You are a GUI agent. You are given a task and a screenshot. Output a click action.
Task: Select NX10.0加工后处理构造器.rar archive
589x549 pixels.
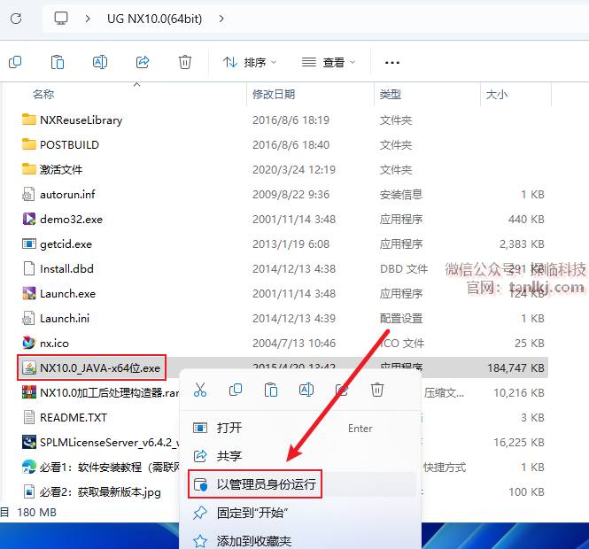pyautogui.click(x=109, y=393)
